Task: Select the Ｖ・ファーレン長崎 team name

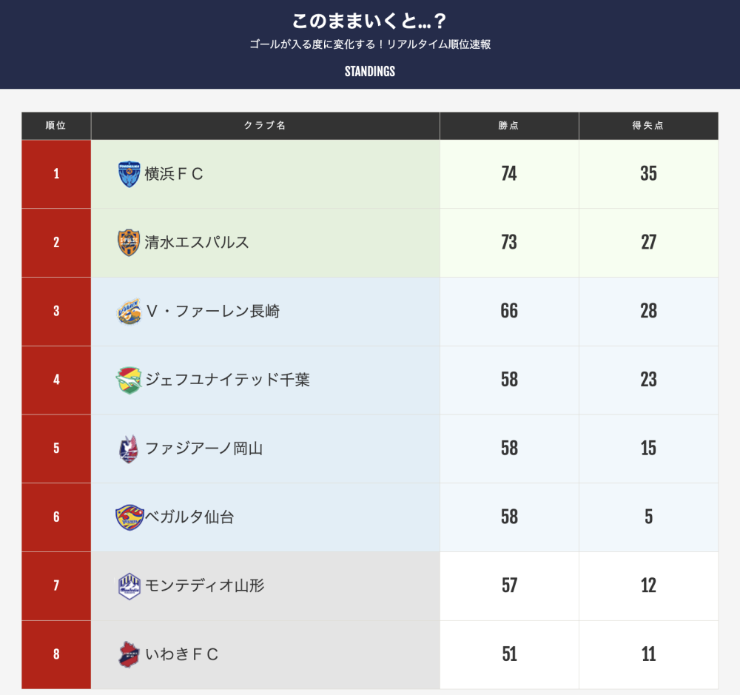Action: pos(212,312)
